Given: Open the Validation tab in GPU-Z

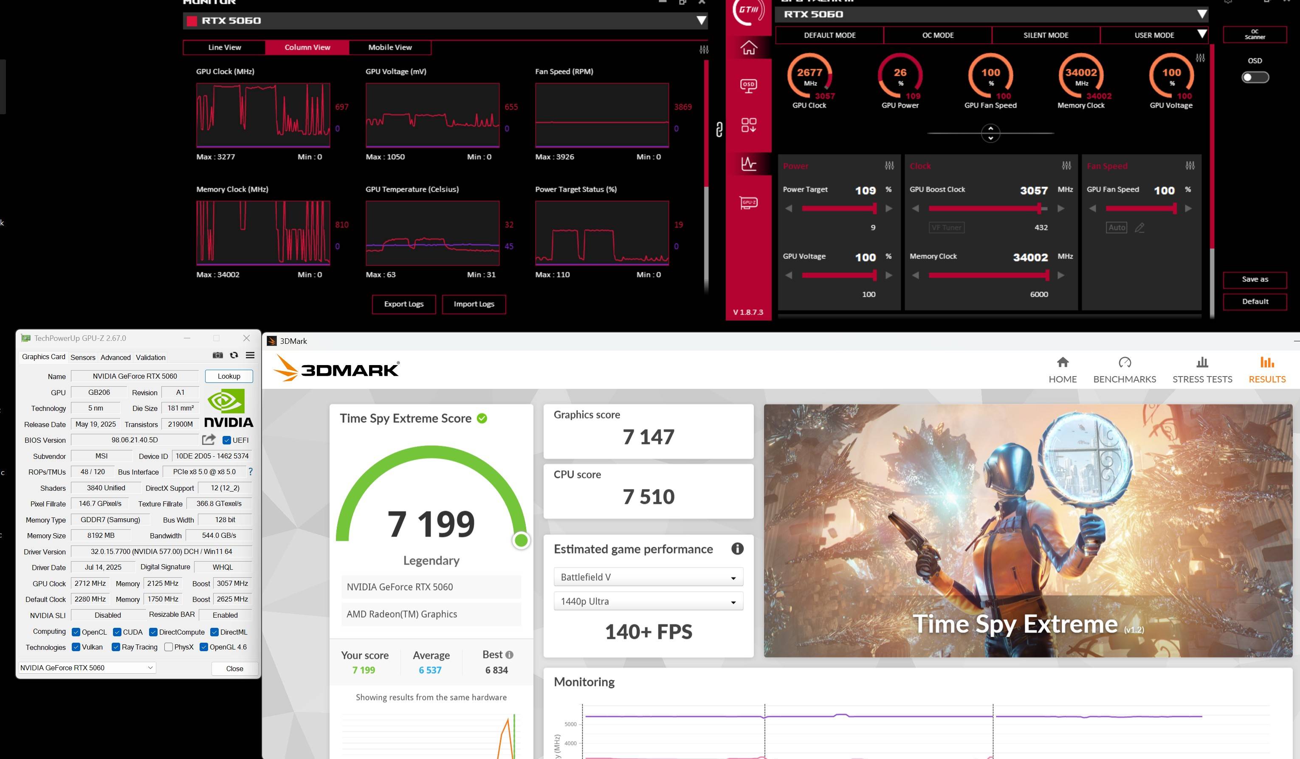Looking at the screenshot, I should (151, 357).
